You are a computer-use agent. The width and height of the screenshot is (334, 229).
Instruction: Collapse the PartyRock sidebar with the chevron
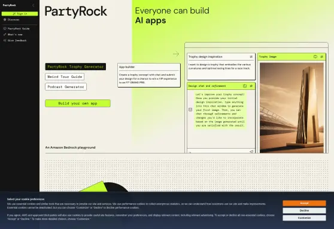point(34,5)
